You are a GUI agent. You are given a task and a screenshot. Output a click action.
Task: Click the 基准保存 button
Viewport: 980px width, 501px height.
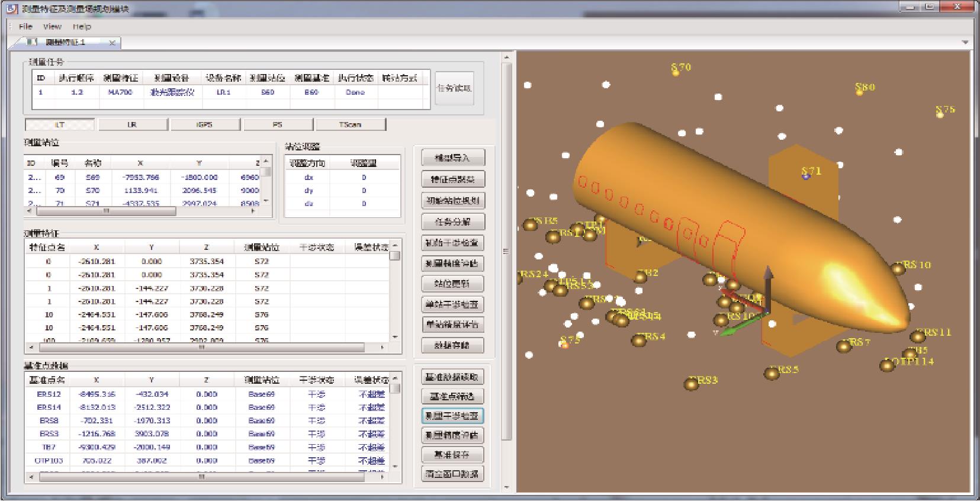coord(453,454)
